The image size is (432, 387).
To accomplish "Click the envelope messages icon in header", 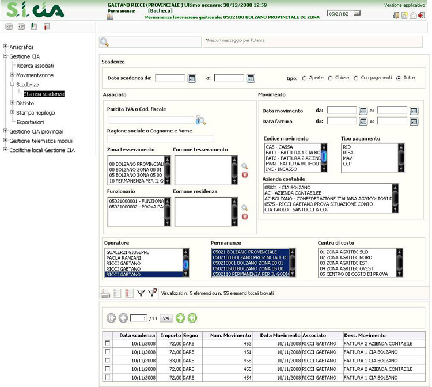I will tap(413, 16).
